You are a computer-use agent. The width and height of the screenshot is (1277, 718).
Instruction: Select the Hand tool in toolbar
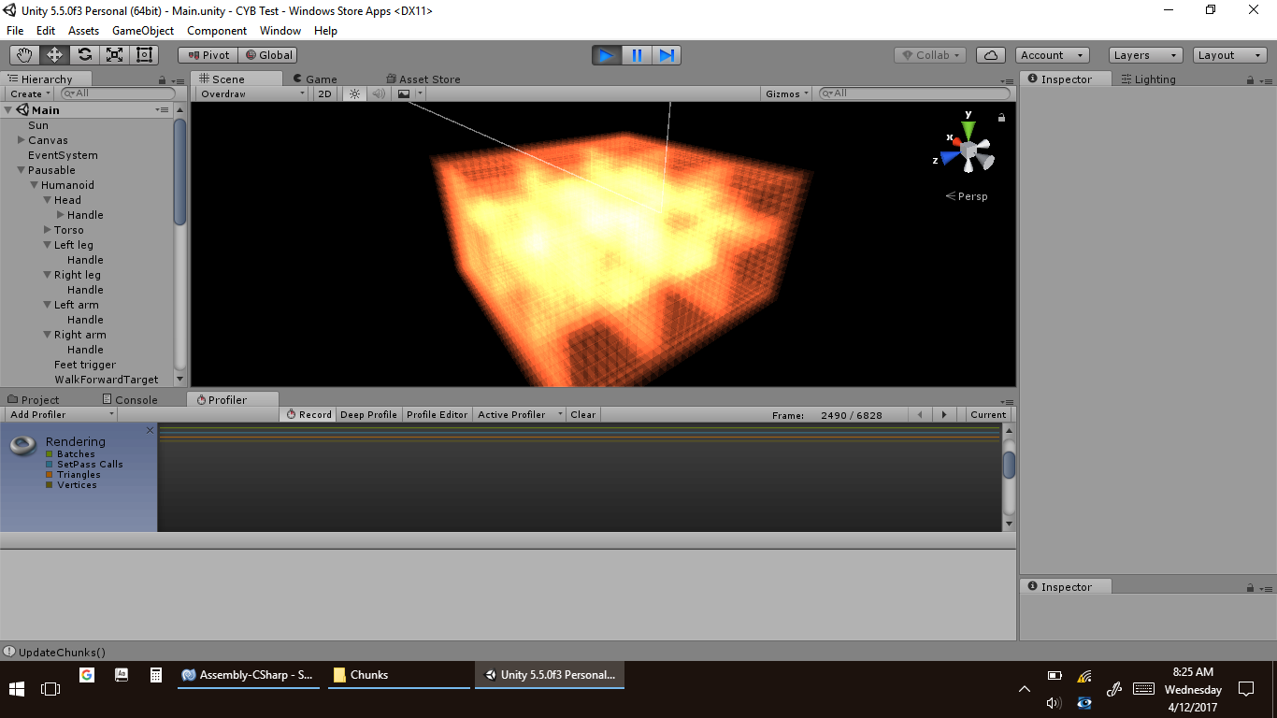pyautogui.click(x=25, y=55)
